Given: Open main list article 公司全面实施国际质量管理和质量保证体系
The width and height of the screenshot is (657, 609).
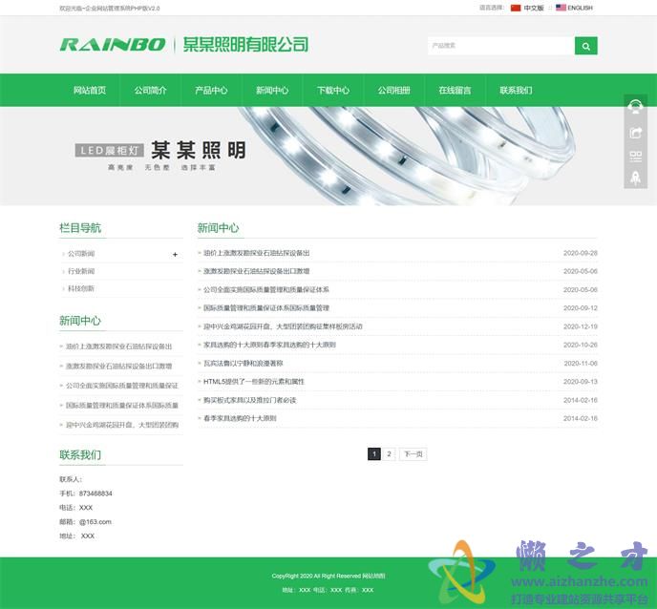Looking at the screenshot, I should (x=266, y=290).
